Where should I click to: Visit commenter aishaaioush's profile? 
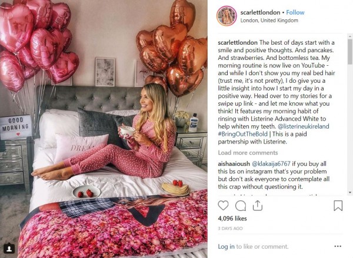pos(234,163)
